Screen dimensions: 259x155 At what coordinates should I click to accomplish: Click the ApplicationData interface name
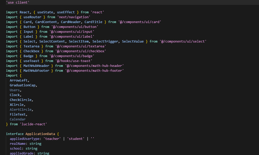[40, 134]
